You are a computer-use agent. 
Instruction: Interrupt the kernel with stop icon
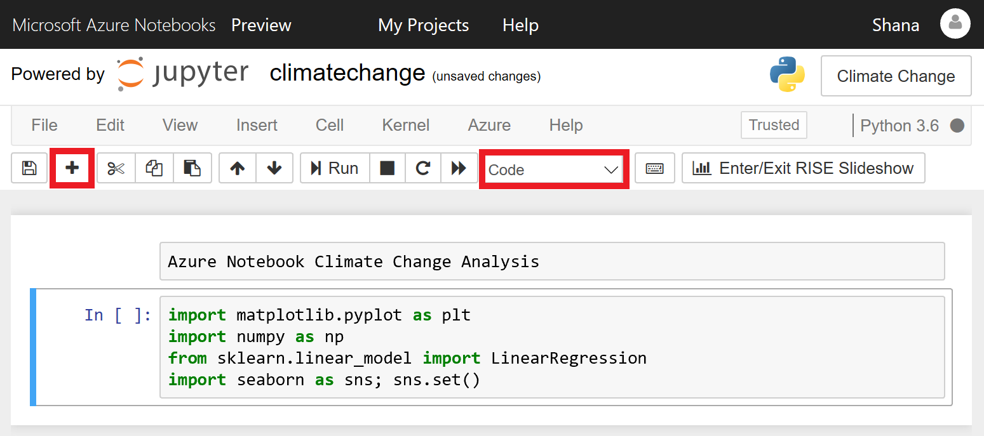[x=388, y=168]
